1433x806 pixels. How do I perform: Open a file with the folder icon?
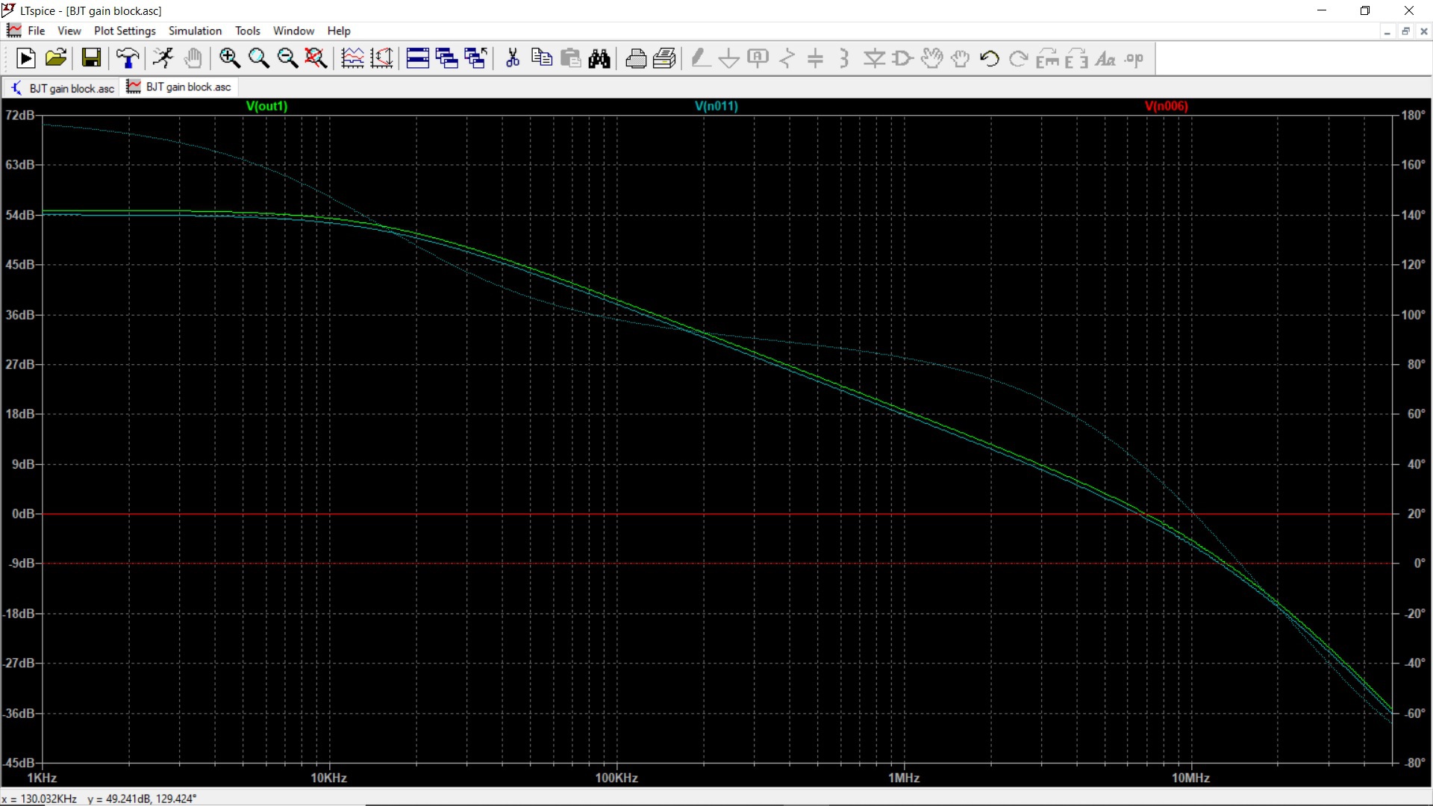coord(56,58)
